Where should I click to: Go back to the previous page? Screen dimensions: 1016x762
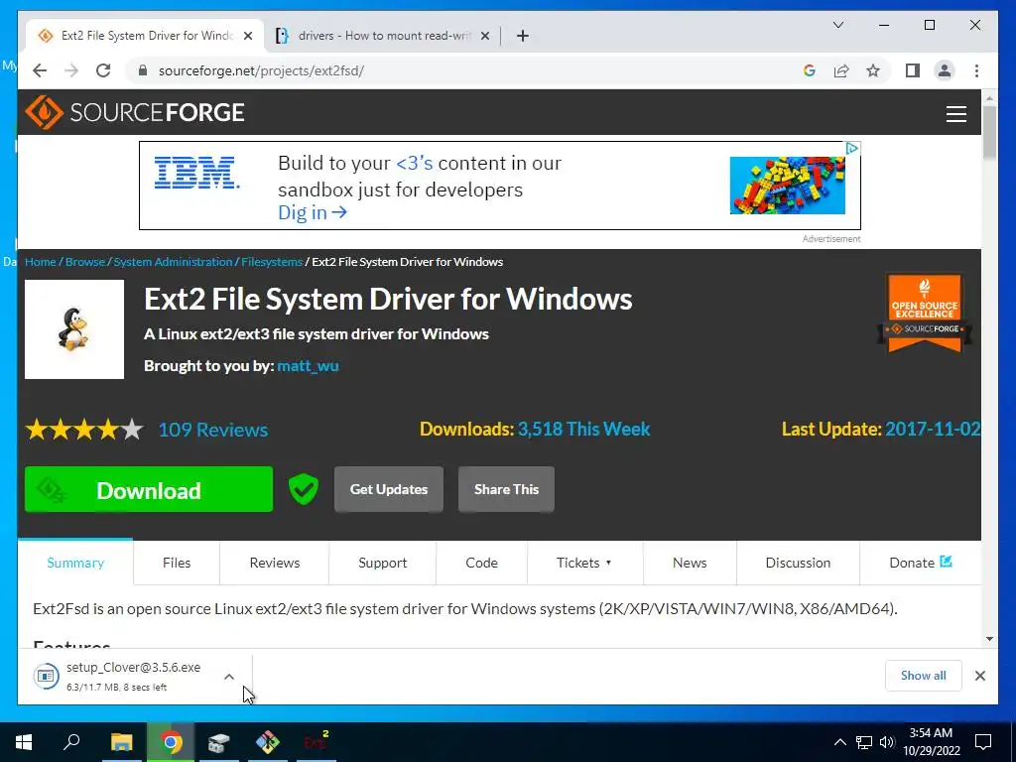tap(40, 70)
